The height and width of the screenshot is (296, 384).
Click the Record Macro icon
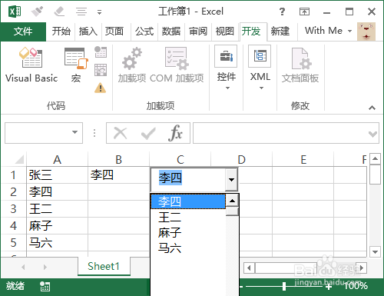coord(101,52)
